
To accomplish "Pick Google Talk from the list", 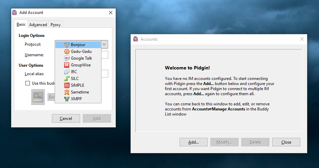I will [78, 58].
